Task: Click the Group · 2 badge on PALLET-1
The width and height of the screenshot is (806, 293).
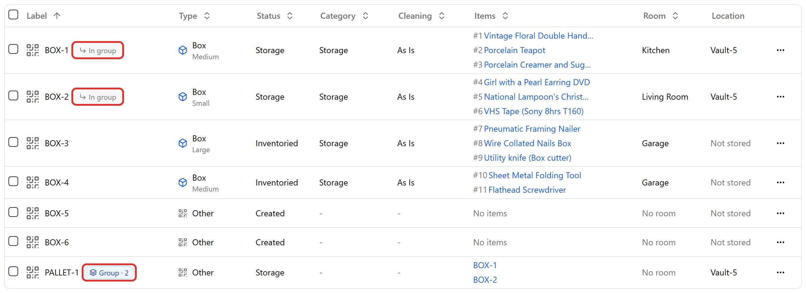Action: click(x=109, y=273)
